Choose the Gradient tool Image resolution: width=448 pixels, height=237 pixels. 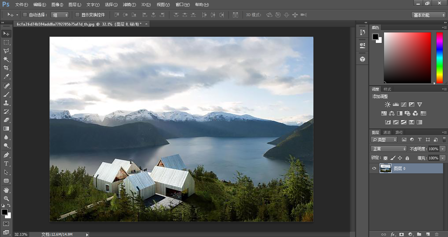[6, 128]
